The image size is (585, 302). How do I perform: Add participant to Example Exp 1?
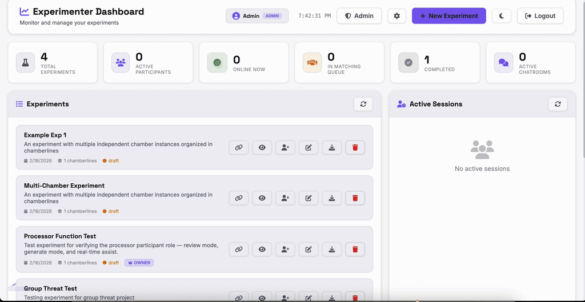(285, 147)
